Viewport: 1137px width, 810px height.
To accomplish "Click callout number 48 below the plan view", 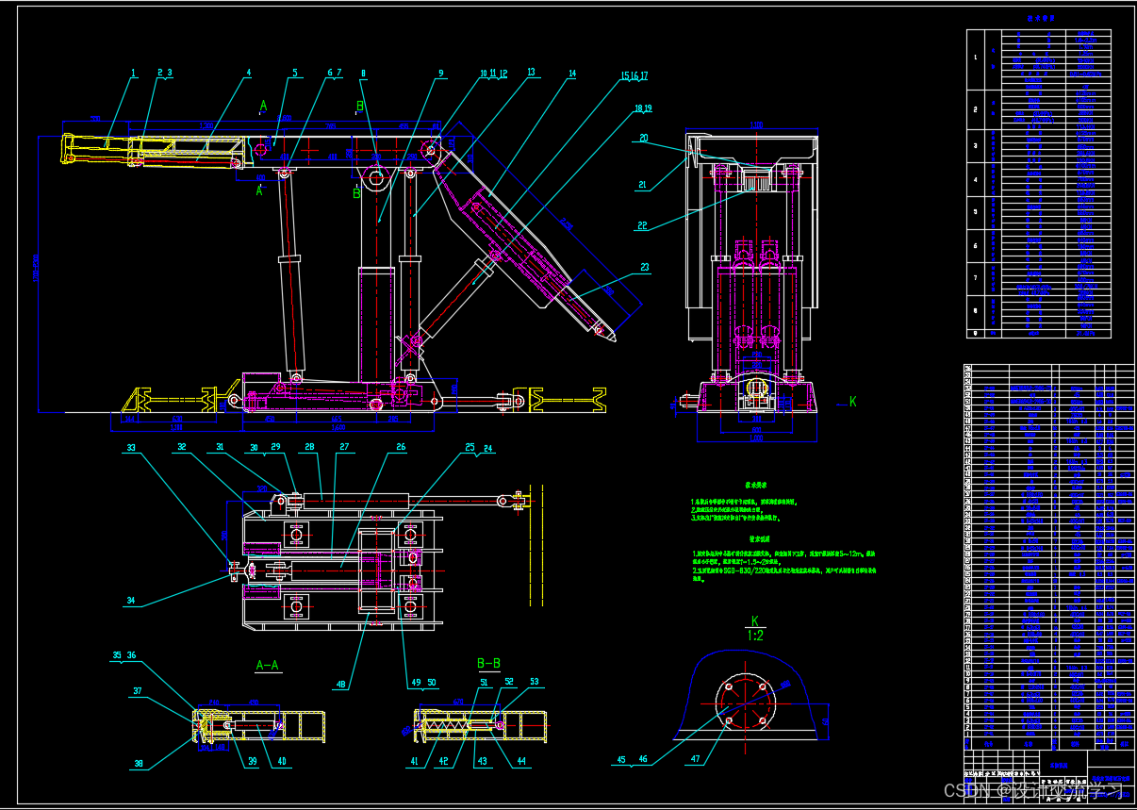I will tap(340, 685).
